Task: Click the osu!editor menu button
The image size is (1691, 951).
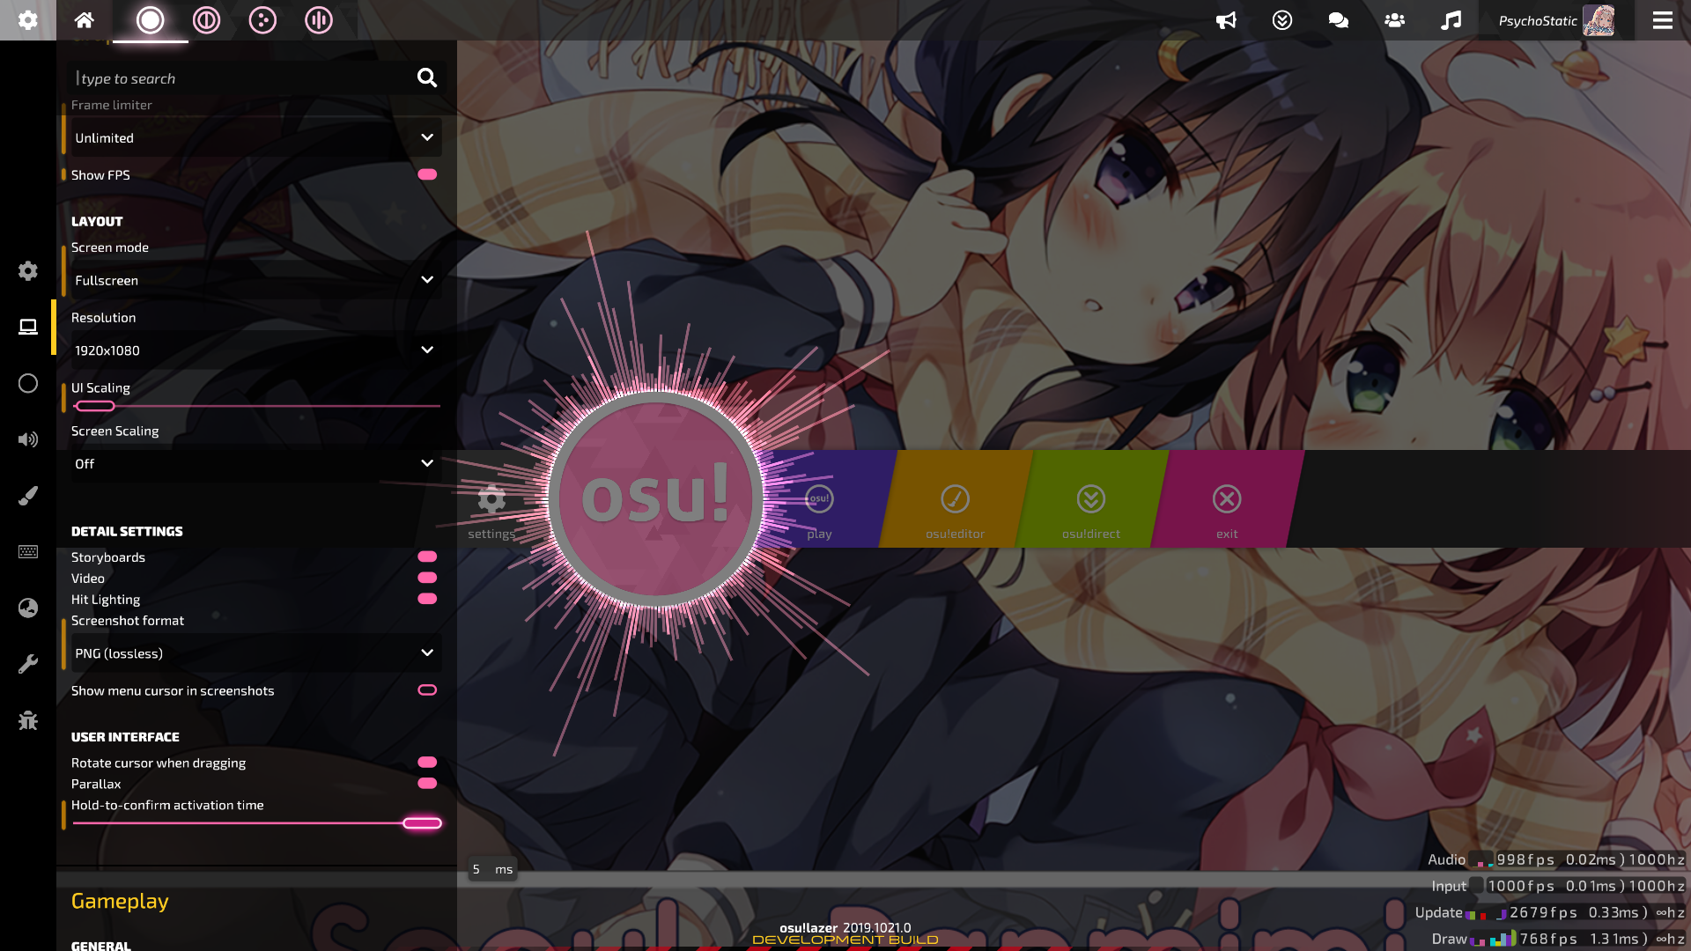Action: coord(955,499)
